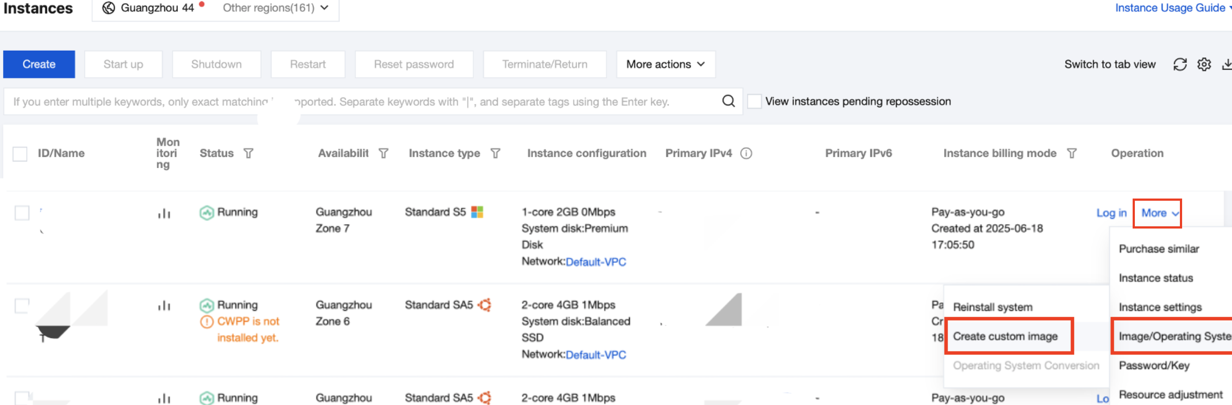Image resolution: width=1232 pixels, height=405 pixels.
Task: Open monitoring chart for Standard S5 instance
Action: coord(164,213)
